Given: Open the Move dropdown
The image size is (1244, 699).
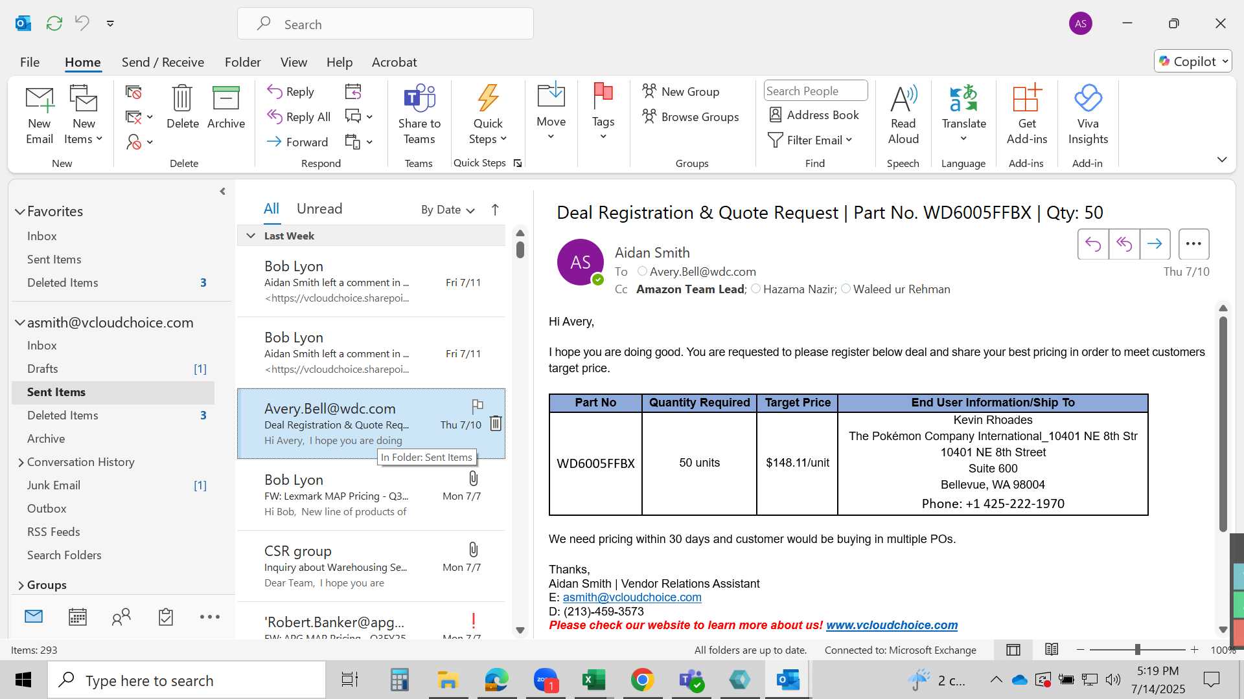Looking at the screenshot, I should [x=551, y=112].
